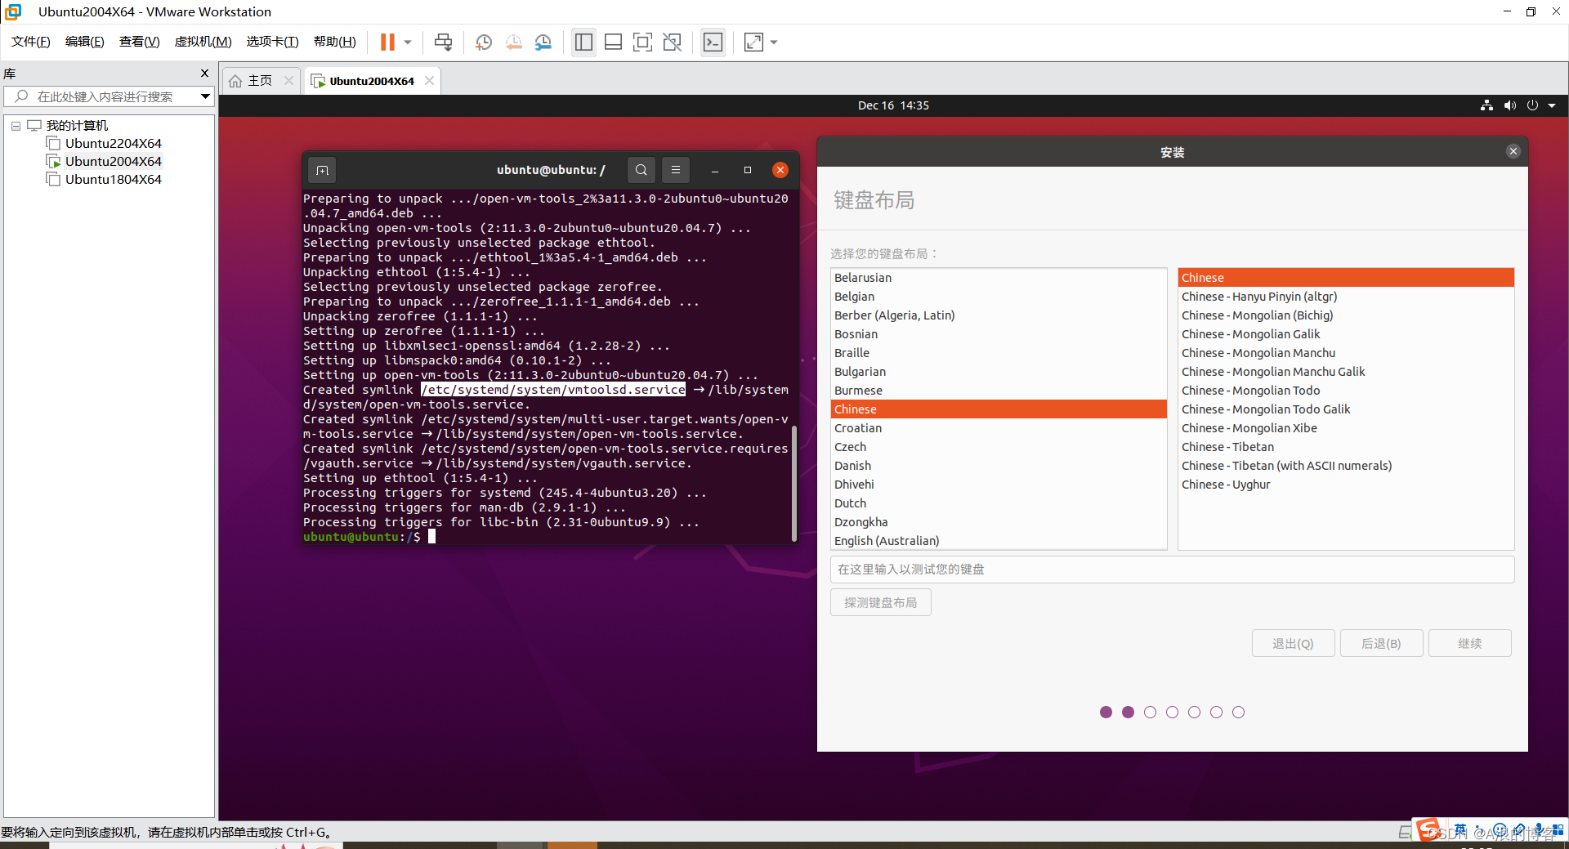Click the keyboard test input field
The height and width of the screenshot is (849, 1569).
(x=1173, y=570)
